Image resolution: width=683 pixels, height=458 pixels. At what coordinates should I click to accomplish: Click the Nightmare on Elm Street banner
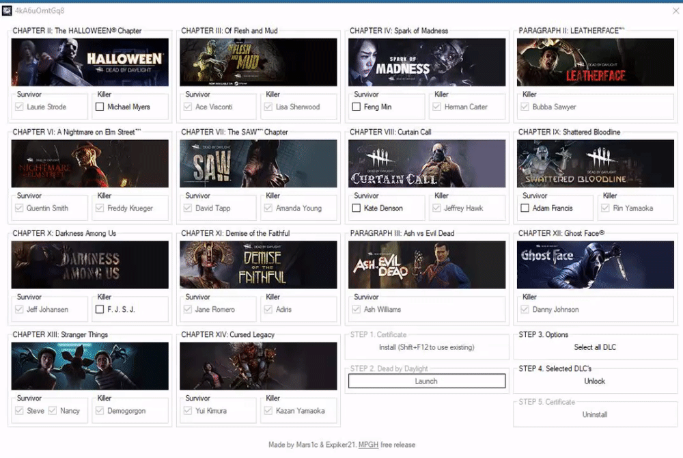[89, 164]
